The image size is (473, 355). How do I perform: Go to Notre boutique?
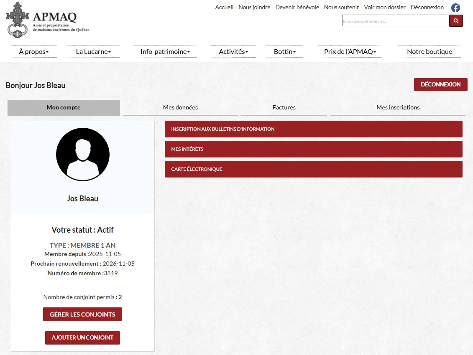coord(430,52)
